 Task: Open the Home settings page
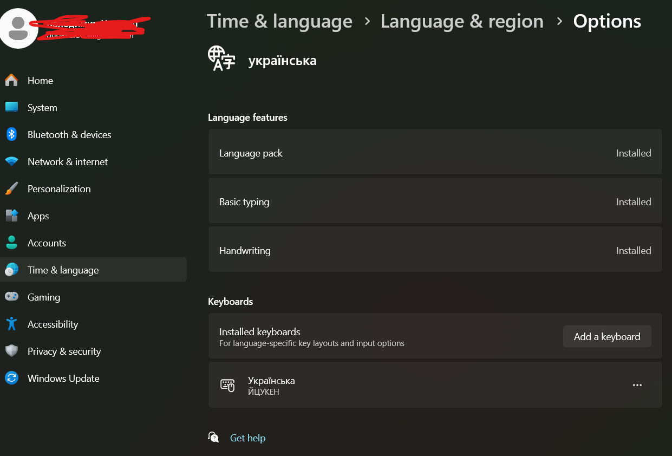coord(41,80)
